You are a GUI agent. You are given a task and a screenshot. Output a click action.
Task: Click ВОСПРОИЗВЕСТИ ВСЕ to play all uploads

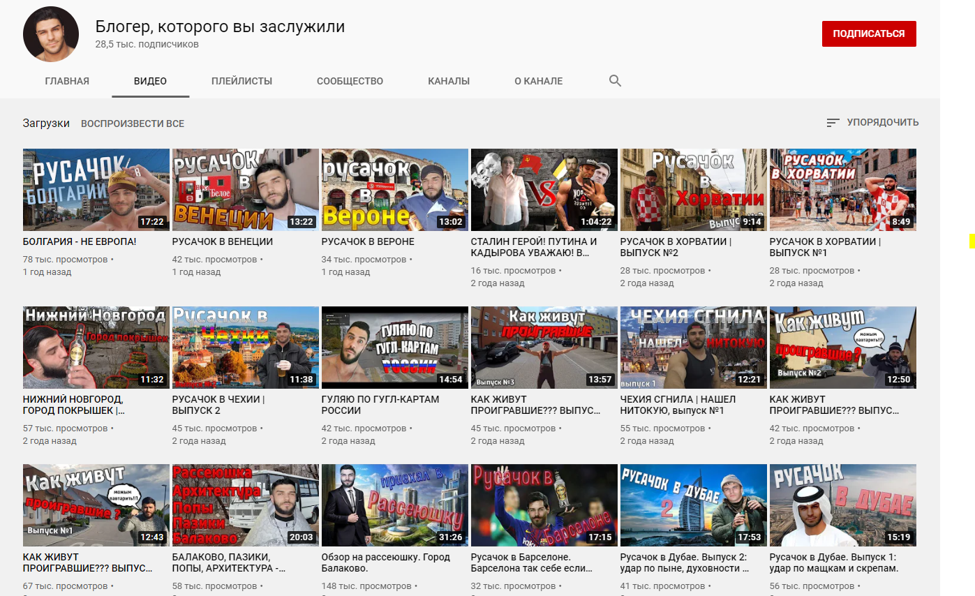[133, 124]
